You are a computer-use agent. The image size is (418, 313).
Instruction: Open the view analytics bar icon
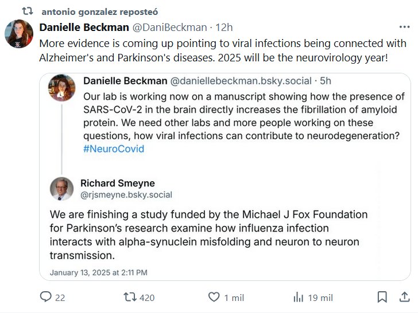[298, 297]
